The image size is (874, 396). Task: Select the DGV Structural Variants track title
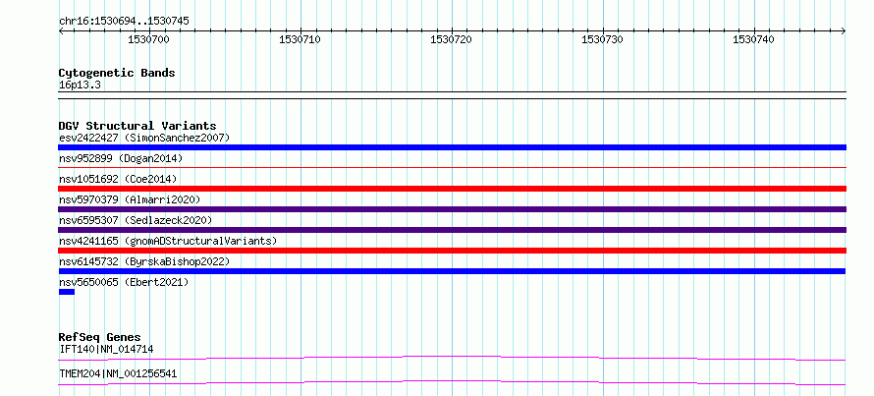coord(137,126)
